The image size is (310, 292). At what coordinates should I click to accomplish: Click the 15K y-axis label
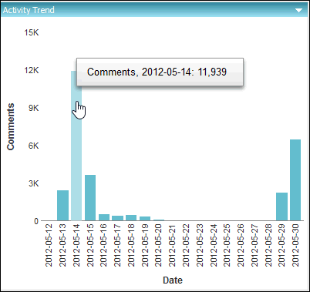point(32,32)
